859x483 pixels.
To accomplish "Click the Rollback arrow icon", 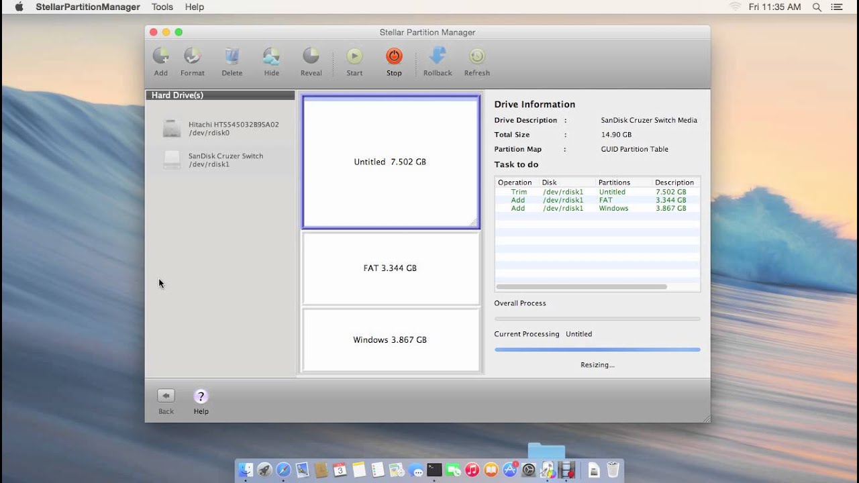I will pos(438,56).
